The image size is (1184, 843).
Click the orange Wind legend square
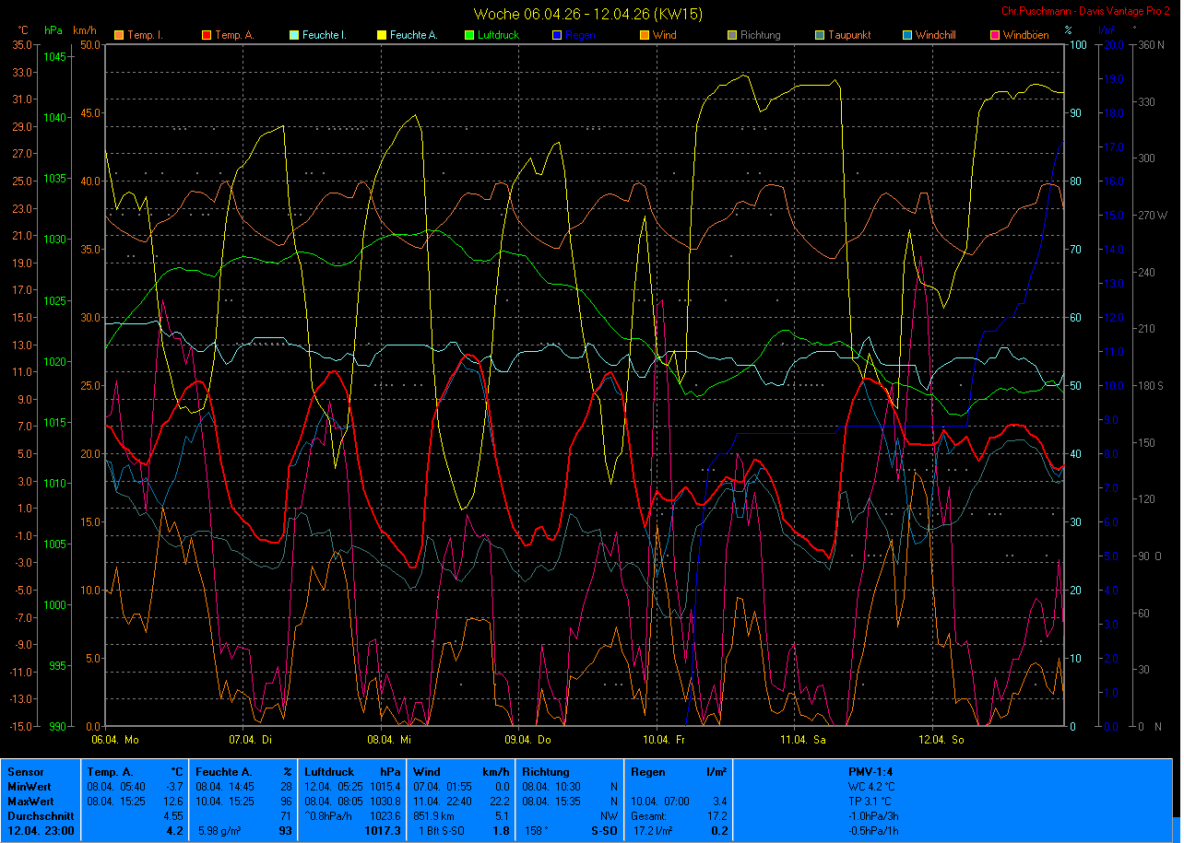point(645,35)
